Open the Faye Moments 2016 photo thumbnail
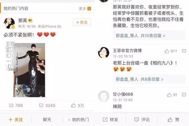This screenshot has width=189, height=126. (25, 69)
